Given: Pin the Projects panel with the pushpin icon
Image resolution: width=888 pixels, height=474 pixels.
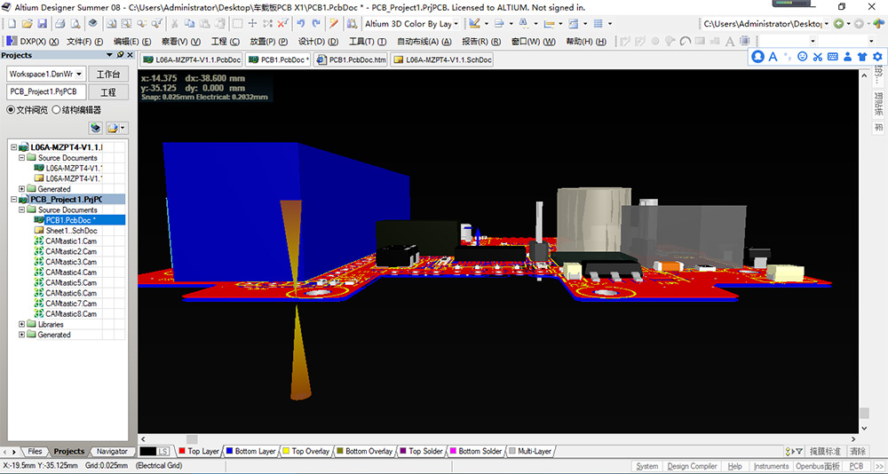Looking at the screenshot, I should (x=120, y=55).
